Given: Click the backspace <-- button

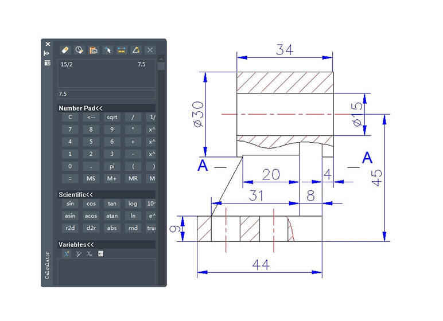Looking at the screenshot, I should (x=91, y=117).
